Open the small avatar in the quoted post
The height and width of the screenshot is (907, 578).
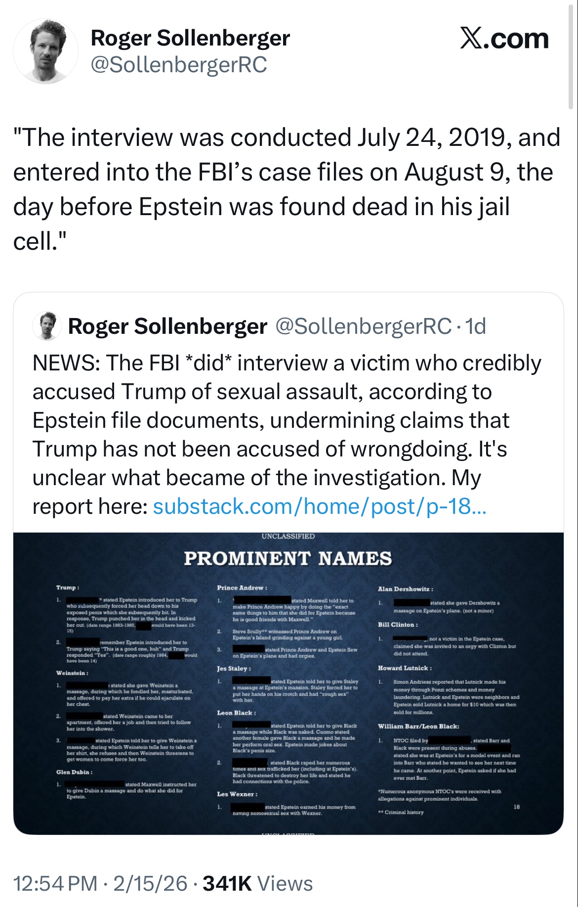(x=47, y=326)
